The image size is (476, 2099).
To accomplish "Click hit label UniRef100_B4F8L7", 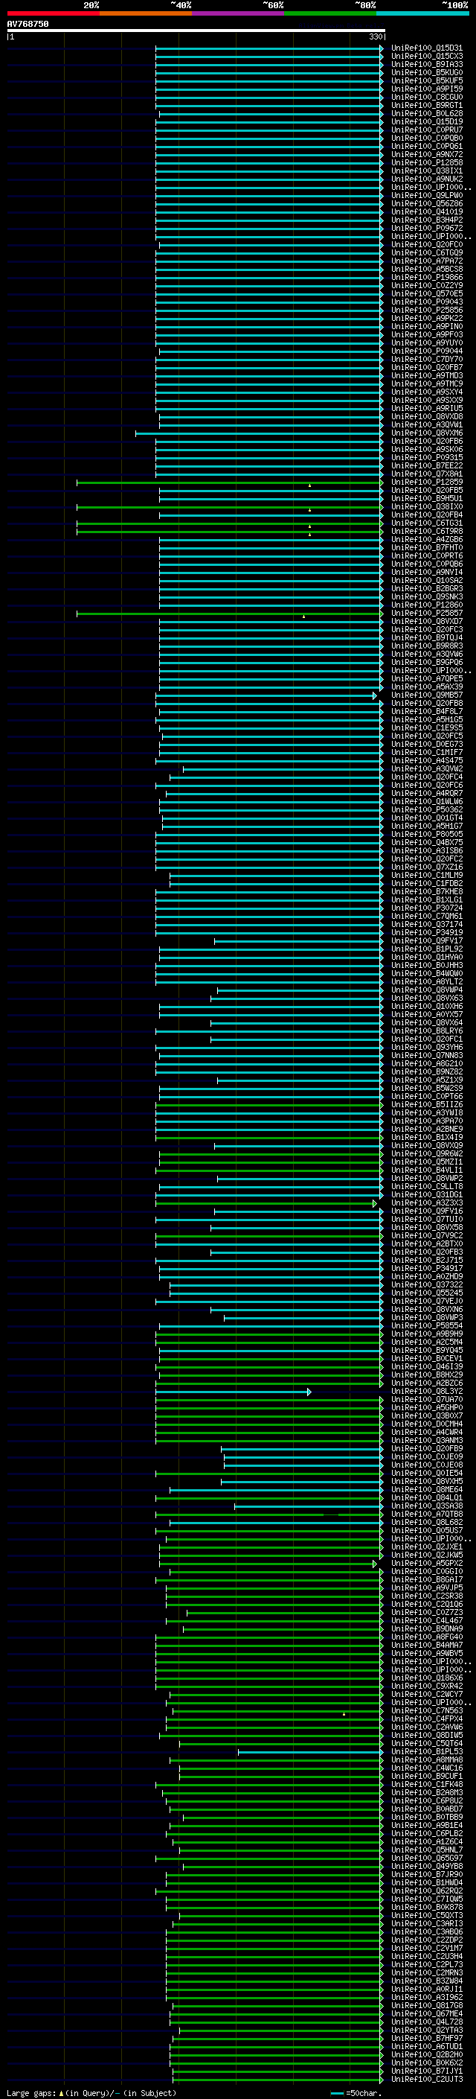I will pyautogui.click(x=427, y=711).
